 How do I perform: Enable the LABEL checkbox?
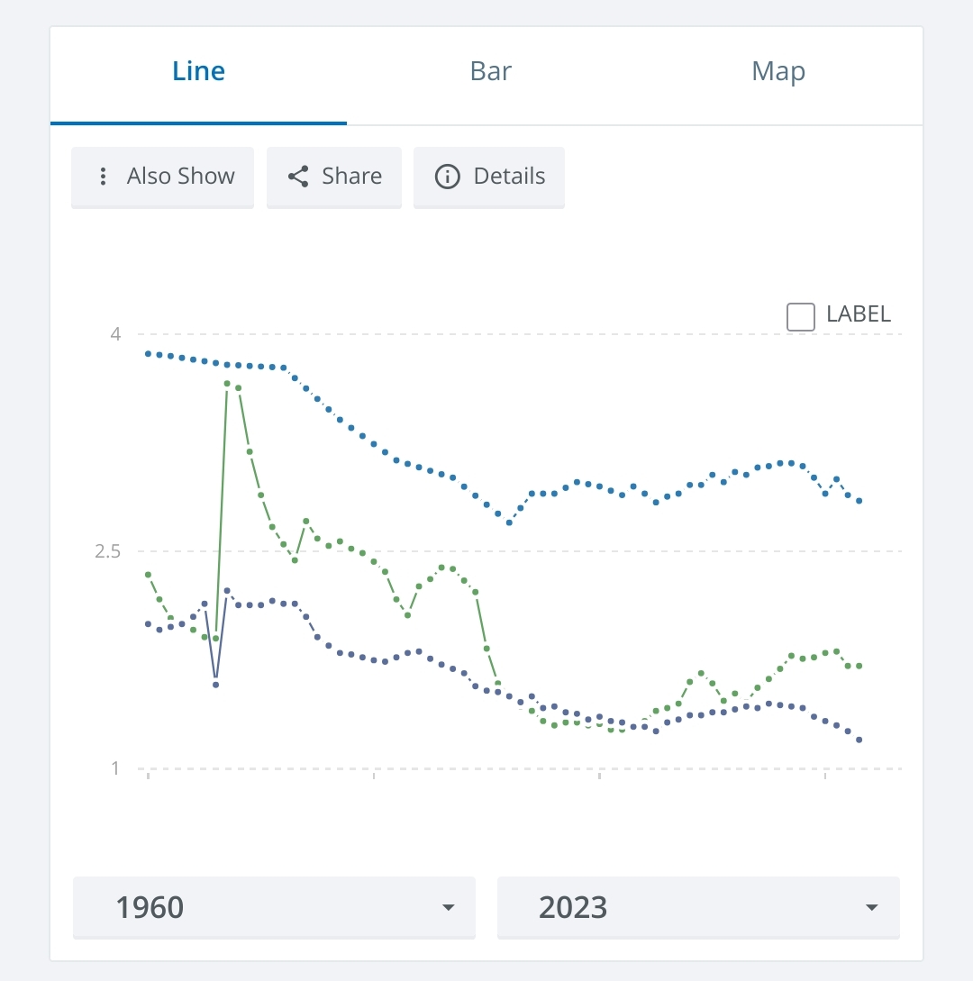(801, 316)
